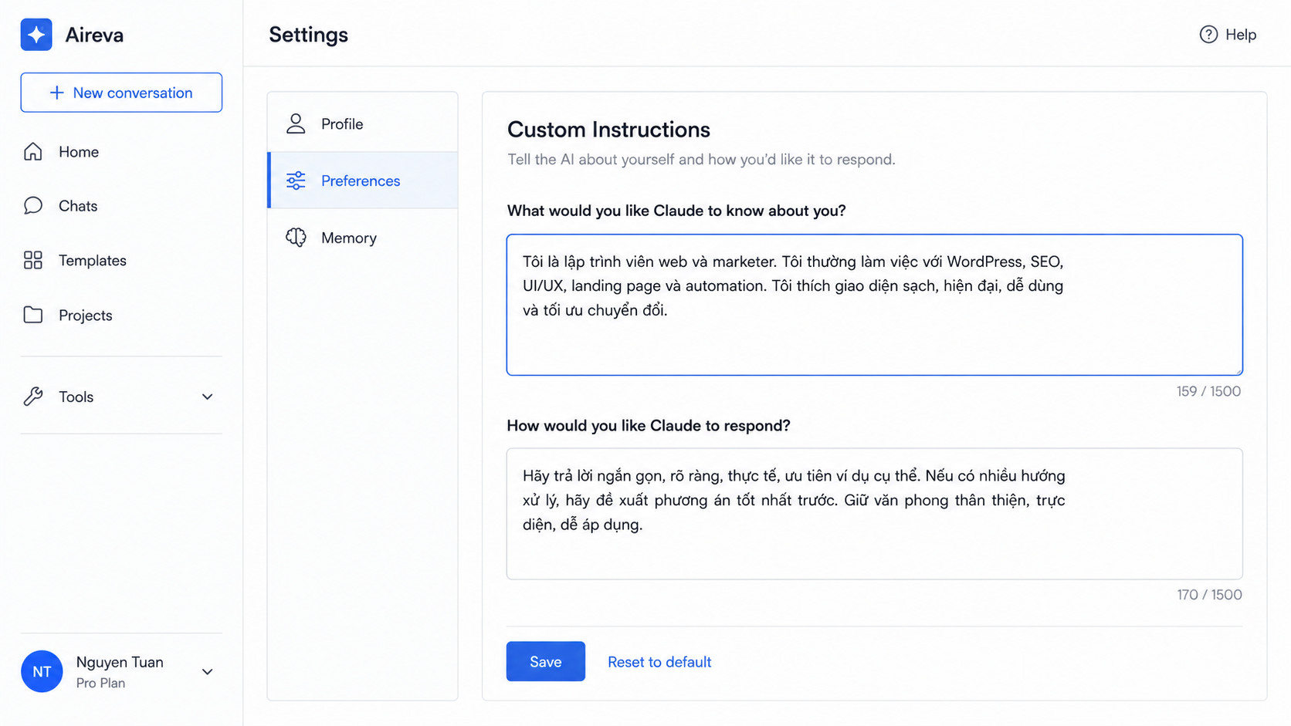Image resolution: width=1291 pixels, height=726 pixels.
Task: Click the Chats speech bubble icon
Action: [33, 205]
